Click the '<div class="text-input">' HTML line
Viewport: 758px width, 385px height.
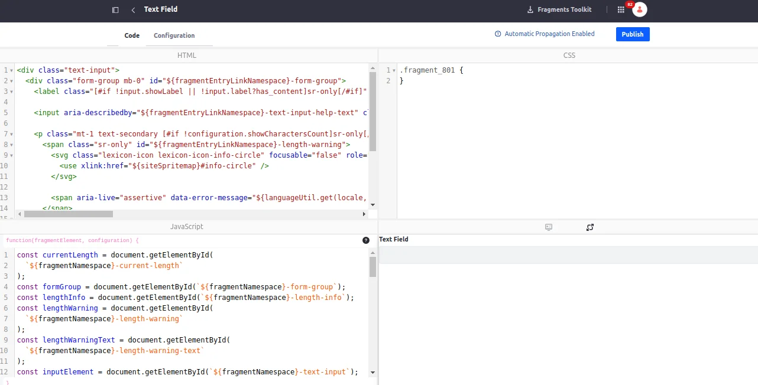pyautogui.click(x=68, y=70)
